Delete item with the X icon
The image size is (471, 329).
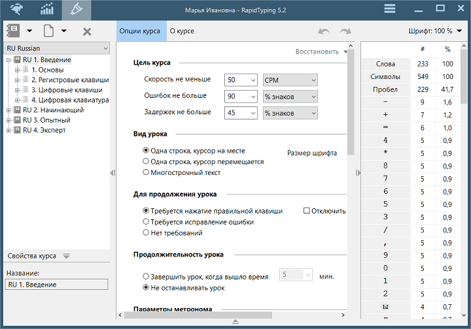click(87, 31)
